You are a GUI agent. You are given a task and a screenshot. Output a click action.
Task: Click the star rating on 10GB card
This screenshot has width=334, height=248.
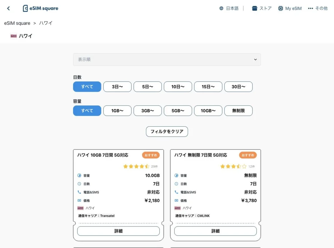pos(136,166)
